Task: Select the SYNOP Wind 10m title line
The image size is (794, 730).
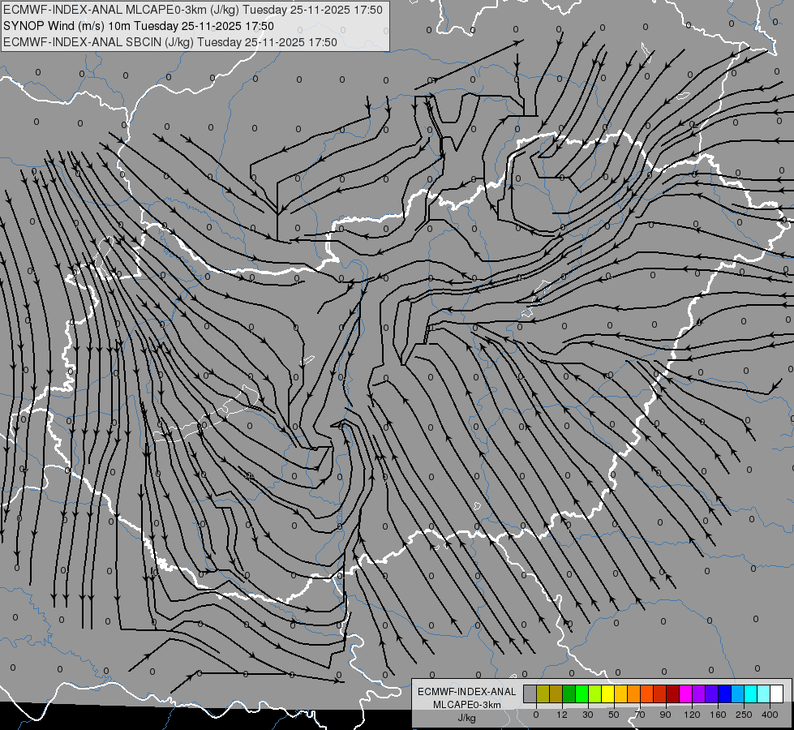Action: coord(139,26)
